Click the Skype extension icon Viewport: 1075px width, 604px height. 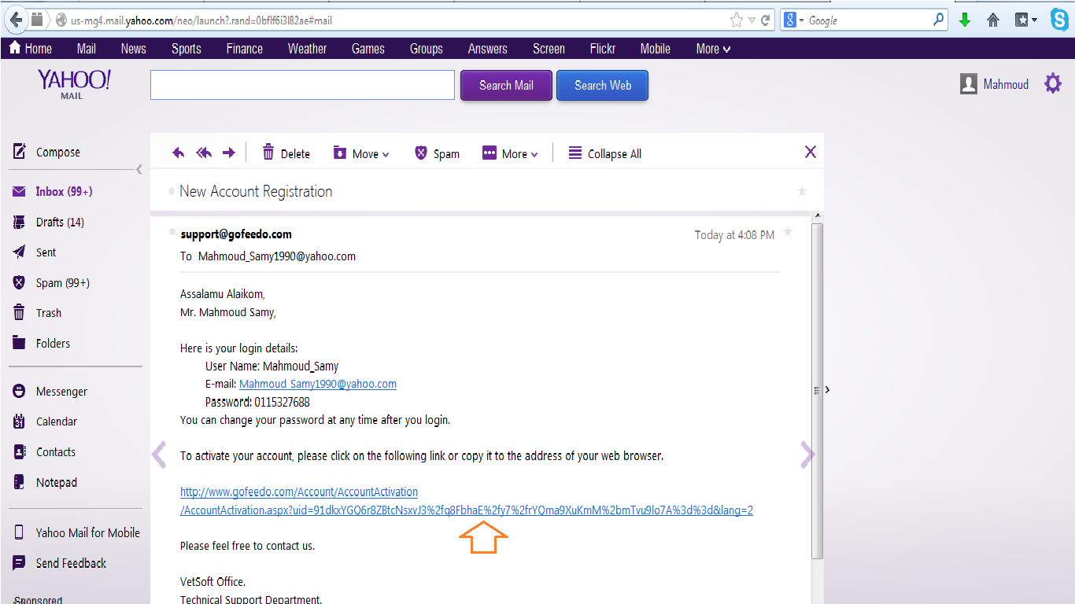click(1059, 20)
